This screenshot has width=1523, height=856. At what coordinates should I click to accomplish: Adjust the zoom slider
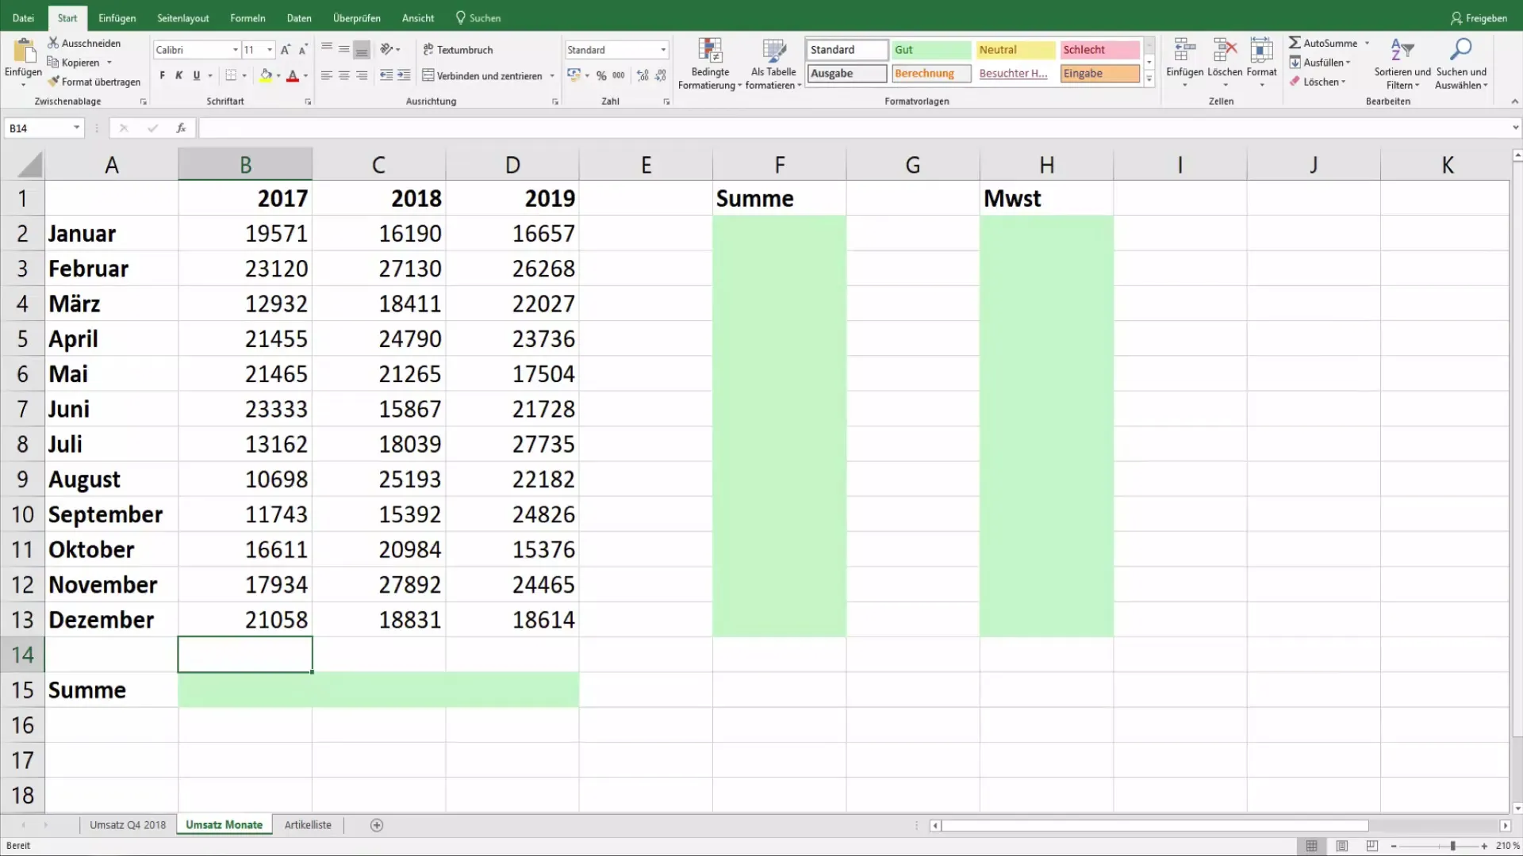(x=1452, y=846)
